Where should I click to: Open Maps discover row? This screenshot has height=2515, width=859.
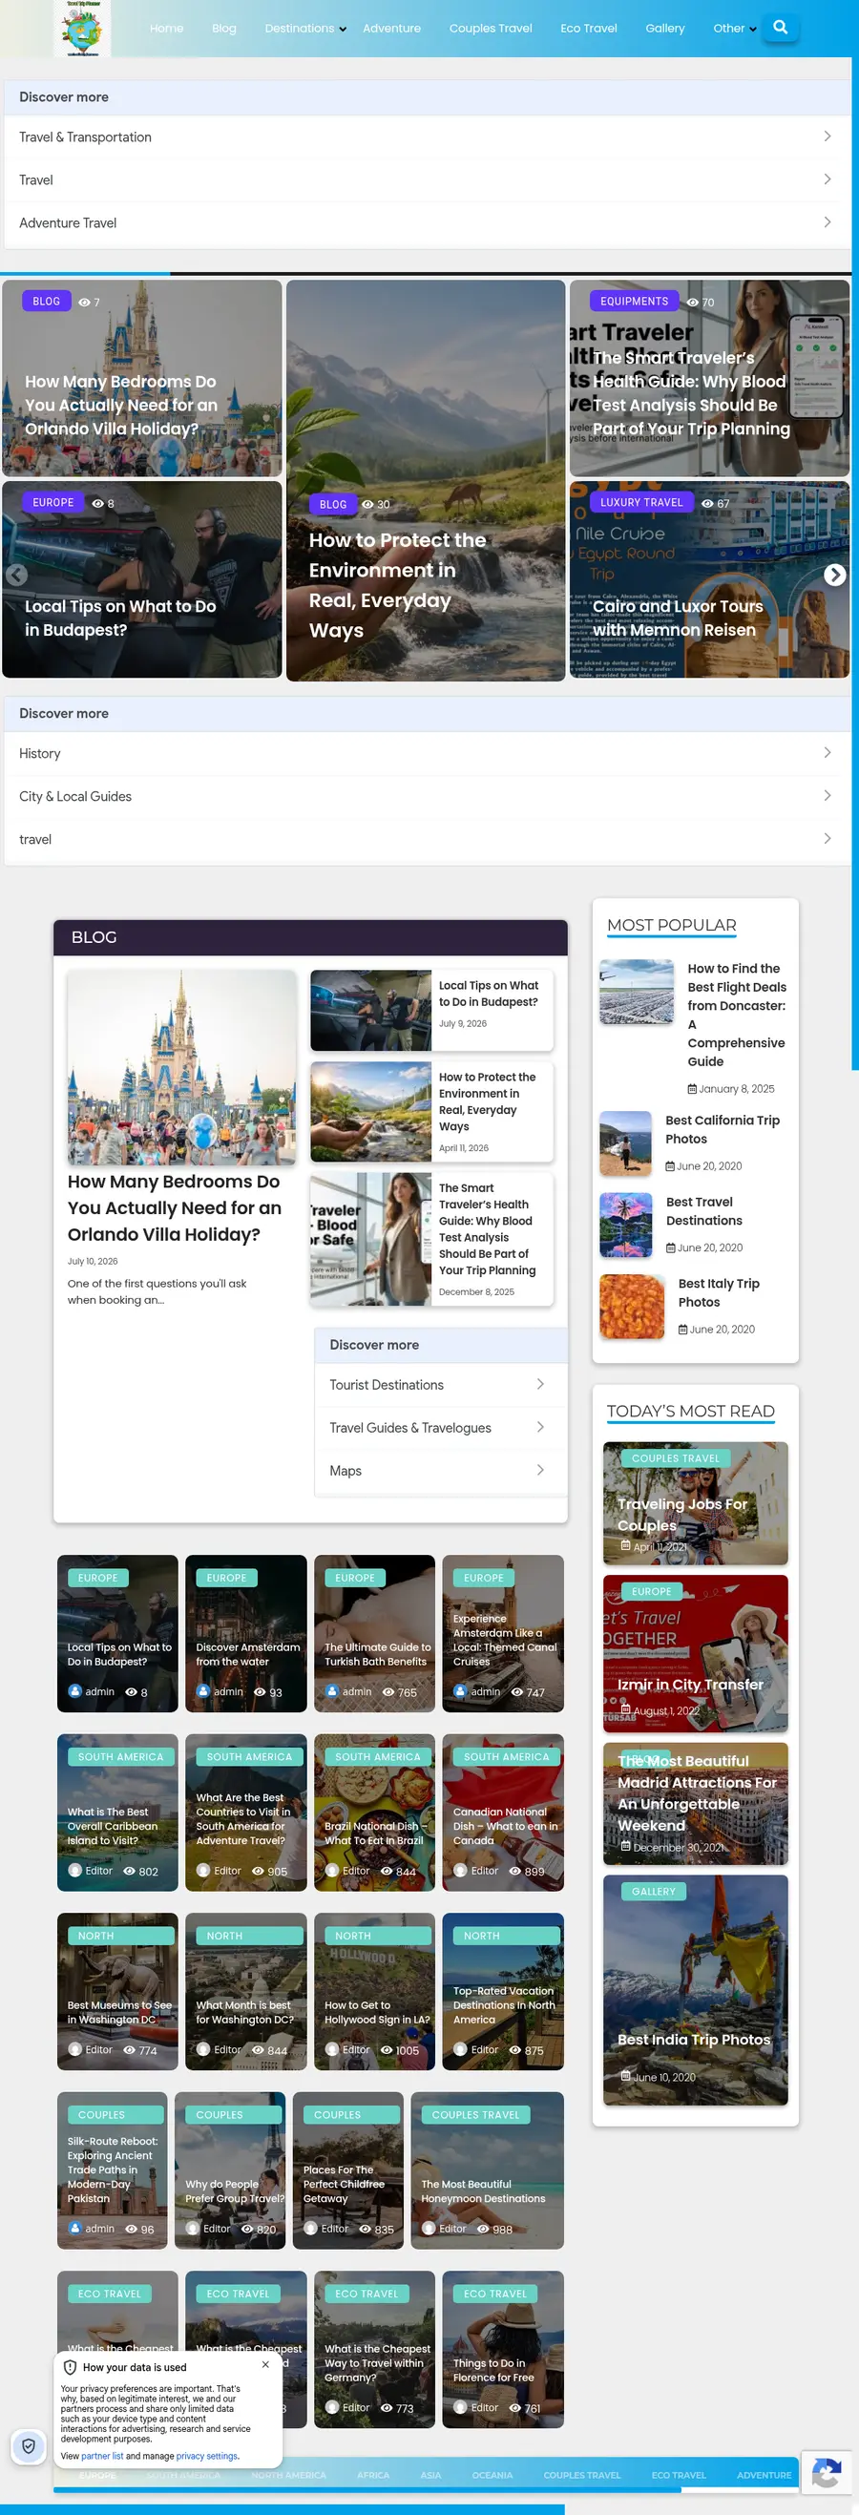[440, 1470]
